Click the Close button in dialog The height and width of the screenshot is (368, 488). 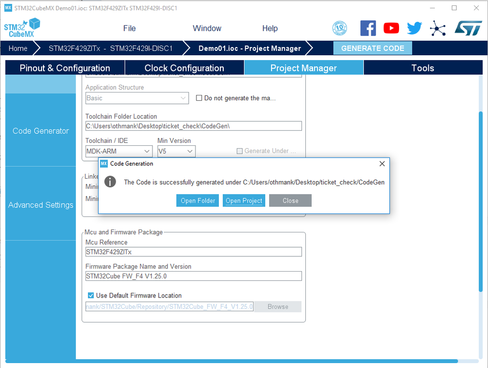click(x=290, y=201)
